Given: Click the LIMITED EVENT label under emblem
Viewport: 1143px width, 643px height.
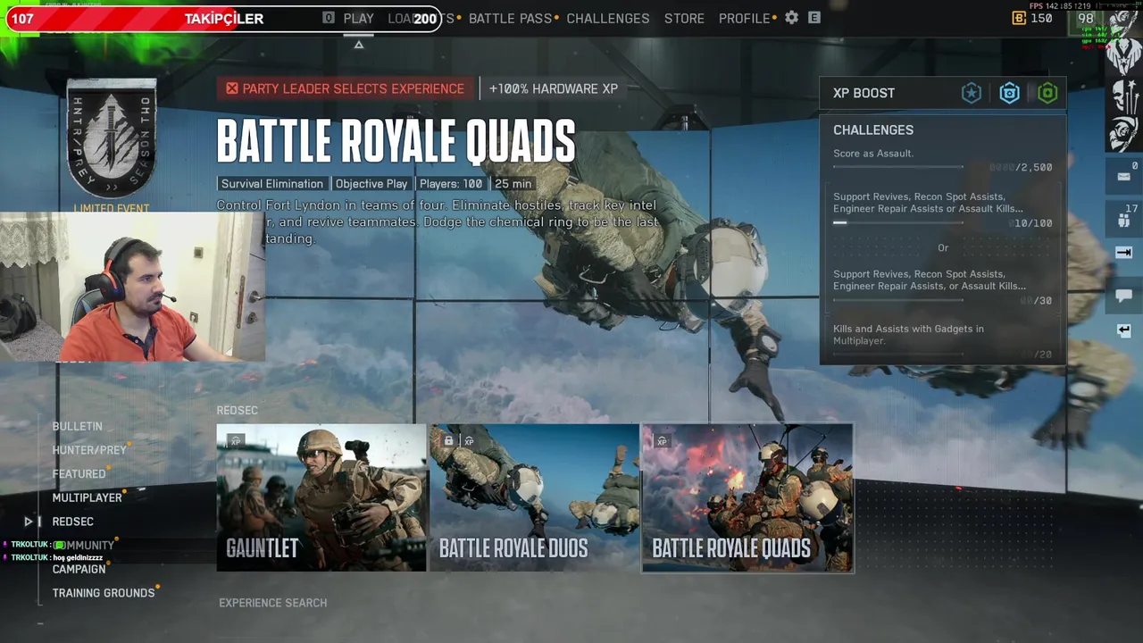Looking at the screenshot, I should pos(112,209).
